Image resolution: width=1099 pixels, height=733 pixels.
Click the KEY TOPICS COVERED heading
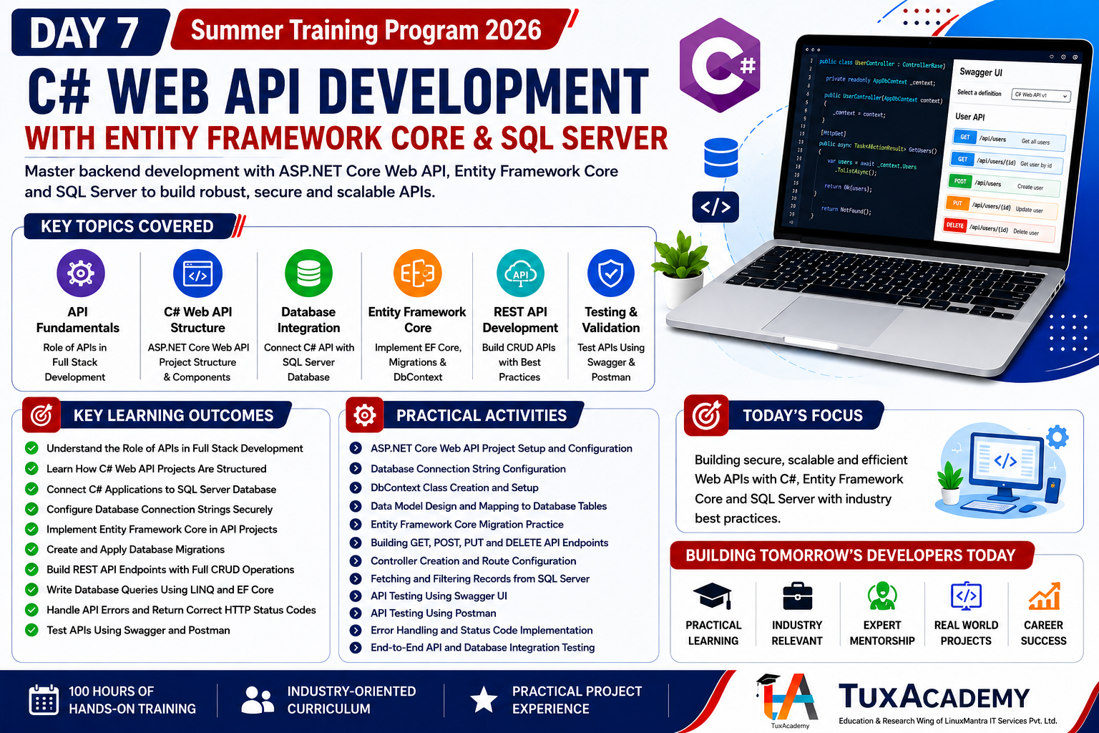point(127,226)
